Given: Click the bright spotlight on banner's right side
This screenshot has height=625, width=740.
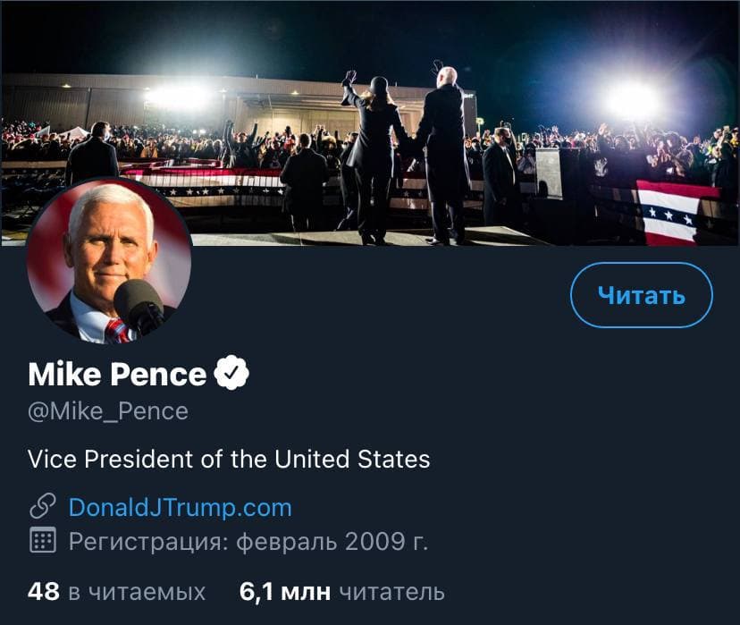Looking at the screenshot, I should click(x=632, y=98).
